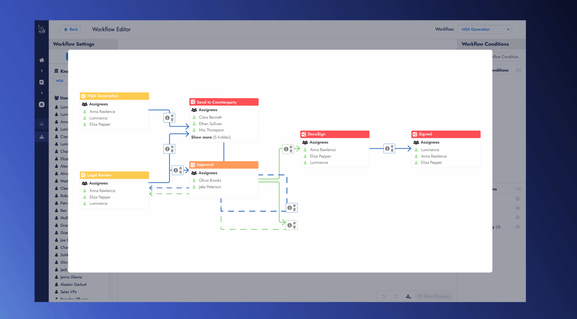Select Jamie Glenie in the users list
The width and height of the screenshot is (577, 319).
[71, 277]
